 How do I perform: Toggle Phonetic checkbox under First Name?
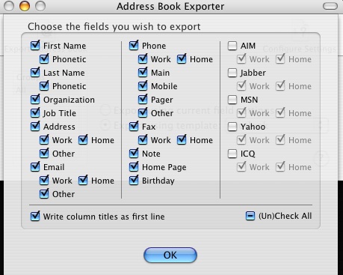[x=44, y=59]
